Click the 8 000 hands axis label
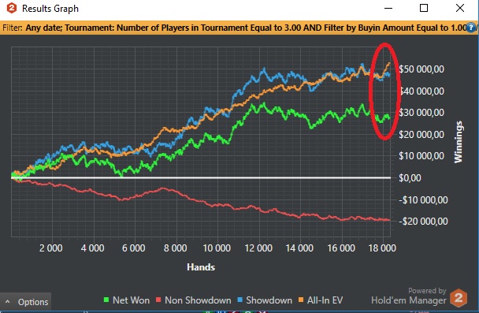This screenshot has height=313, width=479. pyautogui.click(x=176, y=248)
